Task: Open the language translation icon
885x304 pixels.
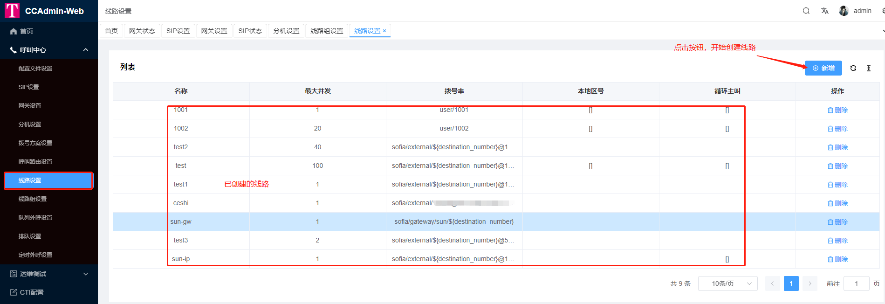Action: click(824, 11)
